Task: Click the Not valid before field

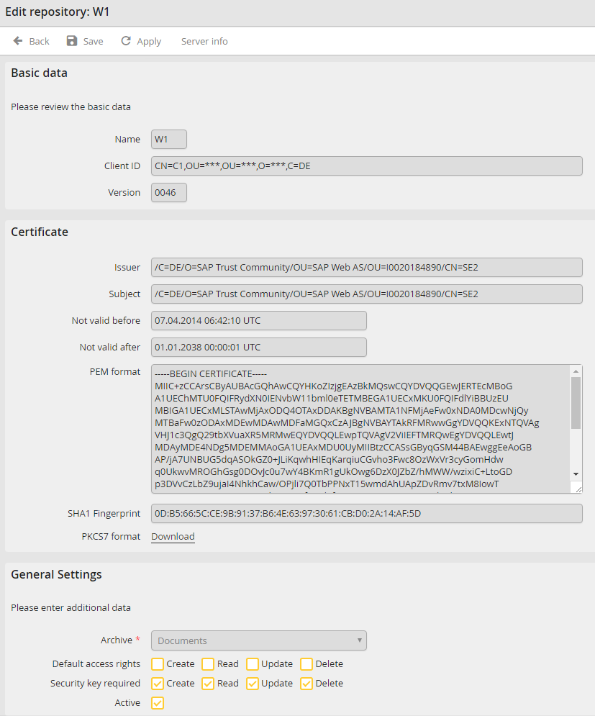Action: (x=259, y=320)
